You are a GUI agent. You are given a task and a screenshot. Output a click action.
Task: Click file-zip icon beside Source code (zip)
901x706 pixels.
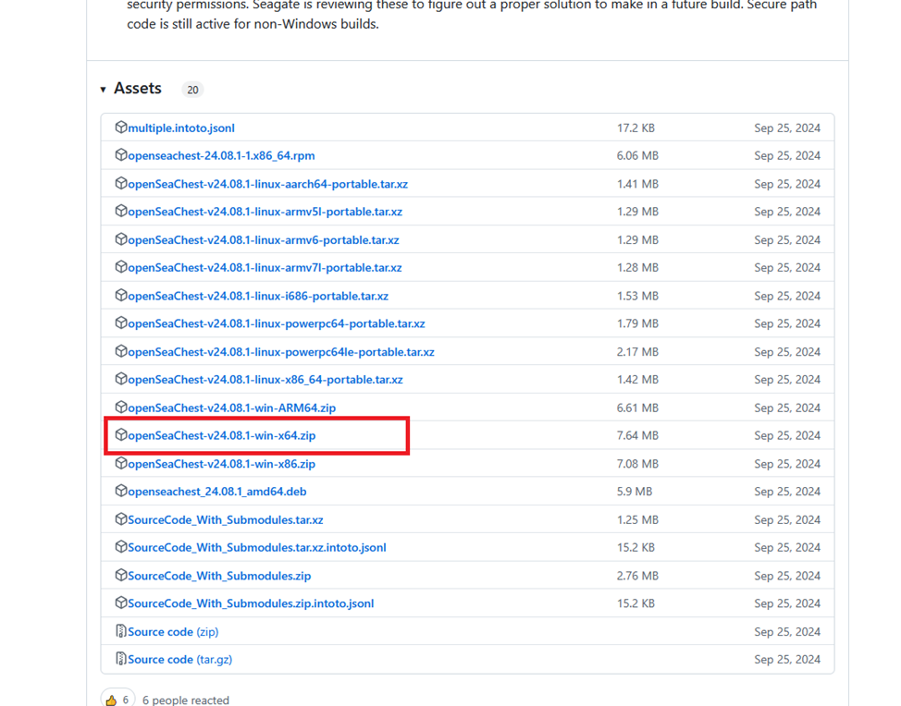120,630
